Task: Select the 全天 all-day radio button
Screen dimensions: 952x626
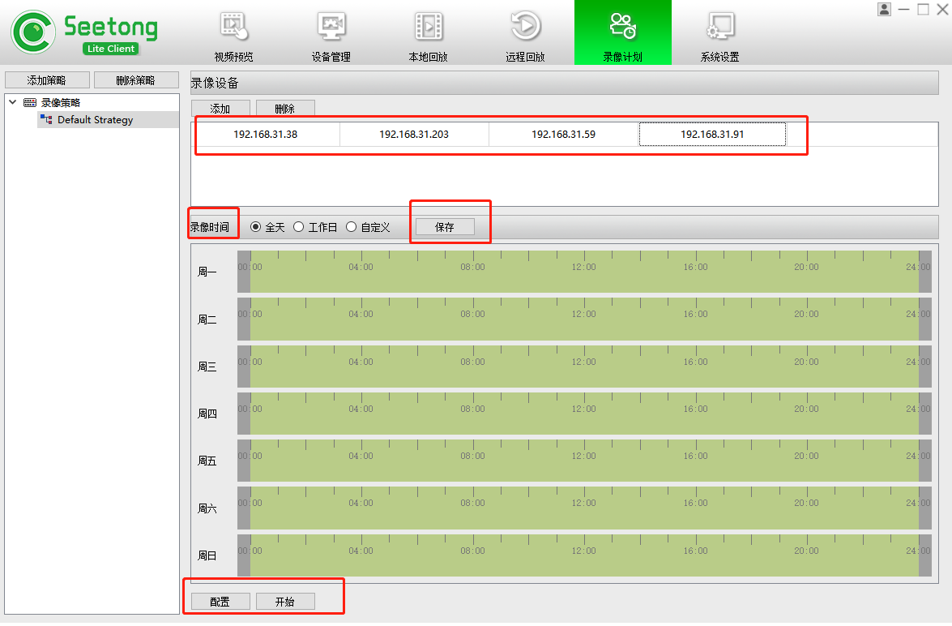Action: coord(256,227)
